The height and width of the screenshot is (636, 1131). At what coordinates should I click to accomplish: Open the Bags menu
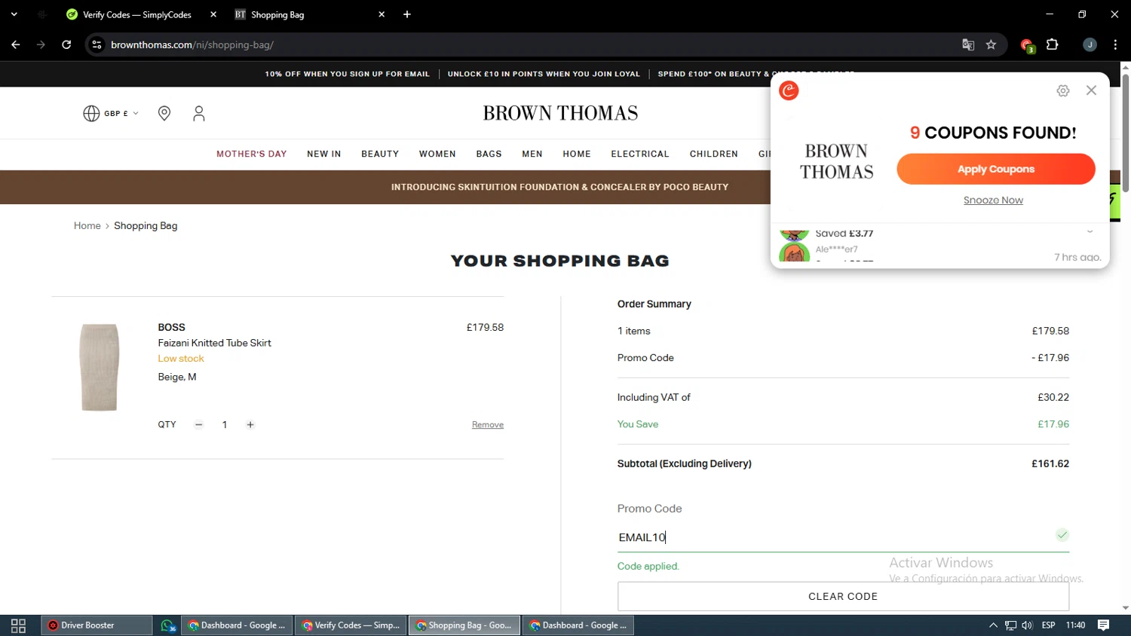click(x=489, y=154)
